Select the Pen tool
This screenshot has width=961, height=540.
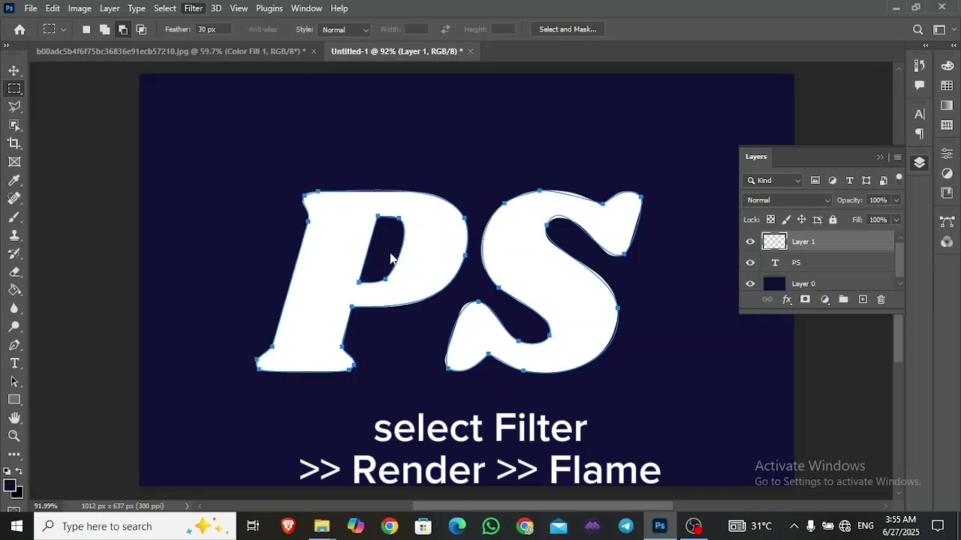(x=14, y=345)
